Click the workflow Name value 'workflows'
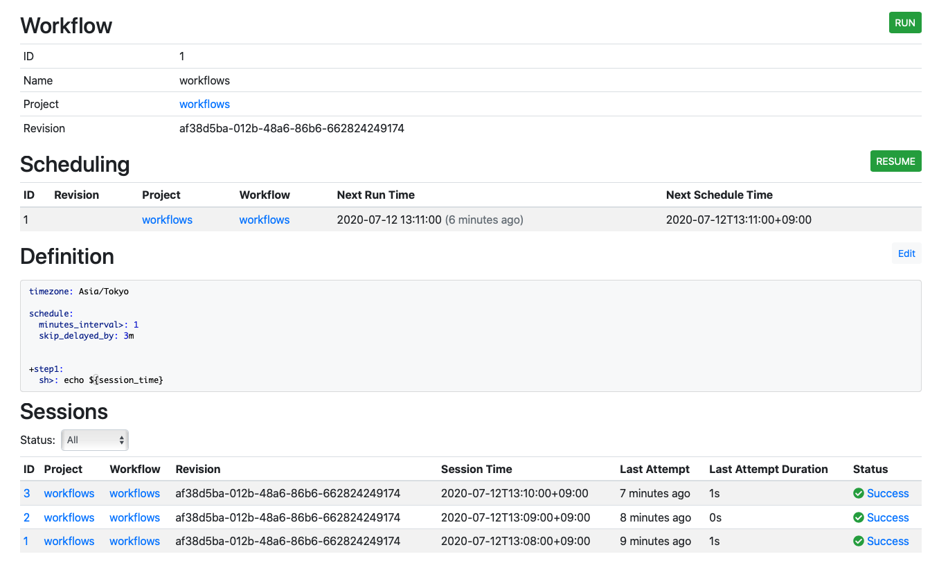Image resolution: width=939 pixels, height=561 pixels. point(204,80)
